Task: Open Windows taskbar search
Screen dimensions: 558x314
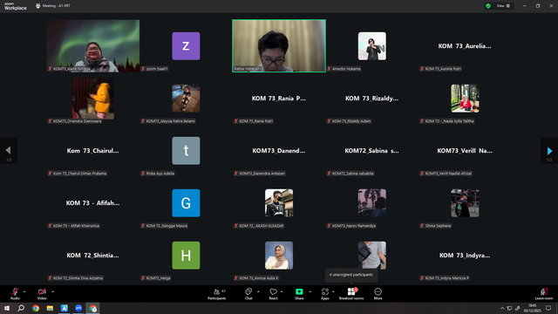Action: click(21, 308)
